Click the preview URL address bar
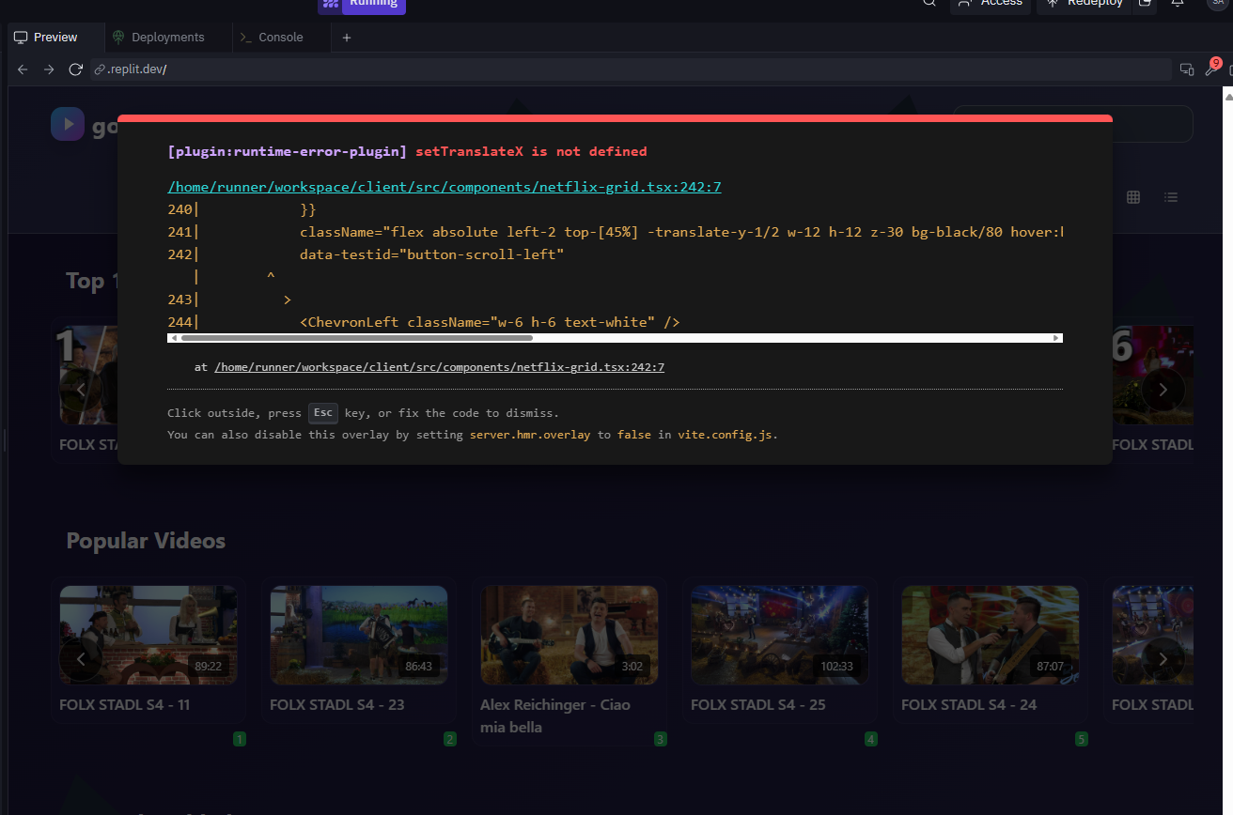This screenshot has height=815, width=1233. pyautogui.click(x=631, y=69)
